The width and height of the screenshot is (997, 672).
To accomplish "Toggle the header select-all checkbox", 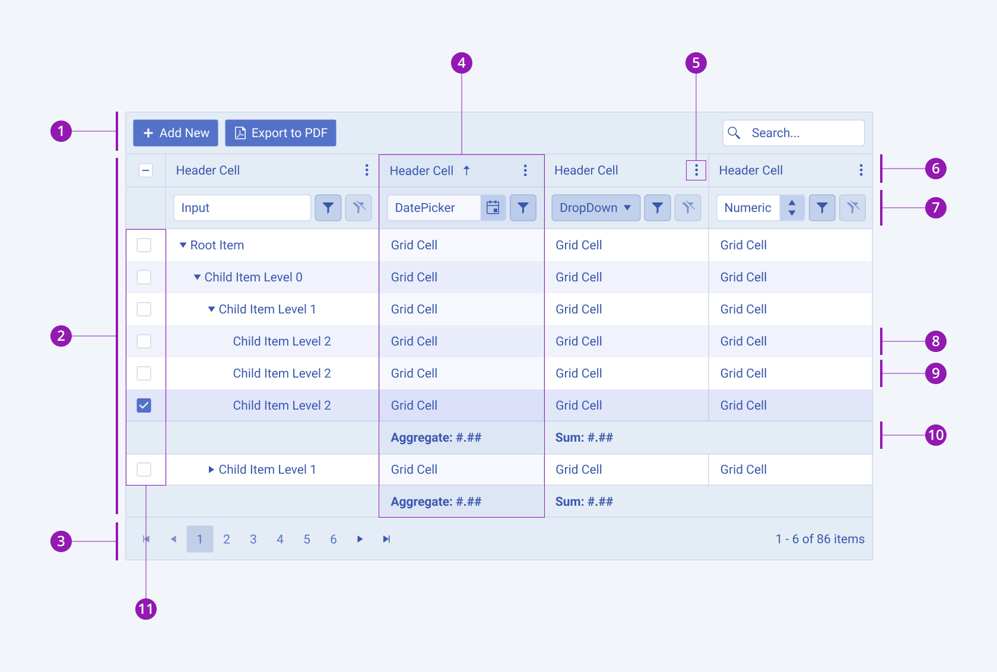I will click(x=145, y=170).
